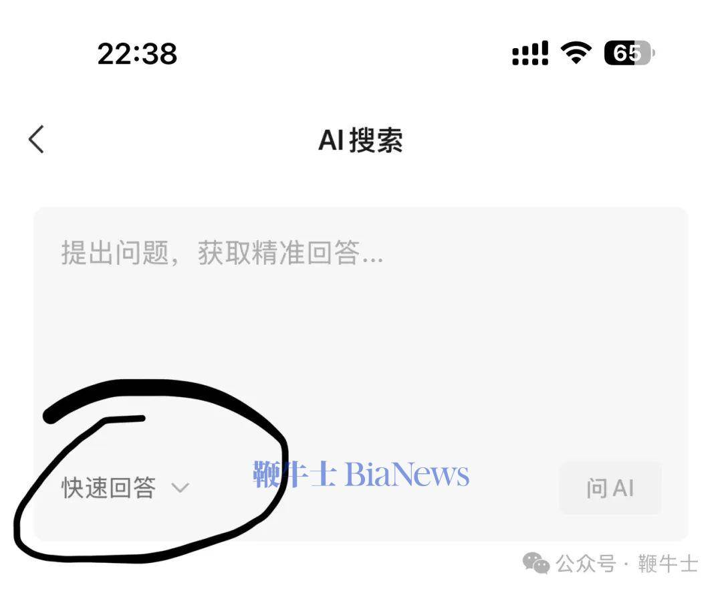Image resolution: width=722 pixels, height=593 pixels.
Task: Tap the Wi-Fi status icon
Action: point(576,53)
